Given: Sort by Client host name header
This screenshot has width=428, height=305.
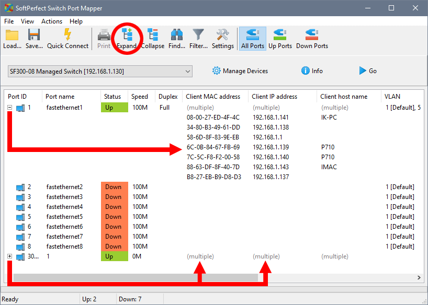Looking at the screenshot, I should click(x=349, y=97).
